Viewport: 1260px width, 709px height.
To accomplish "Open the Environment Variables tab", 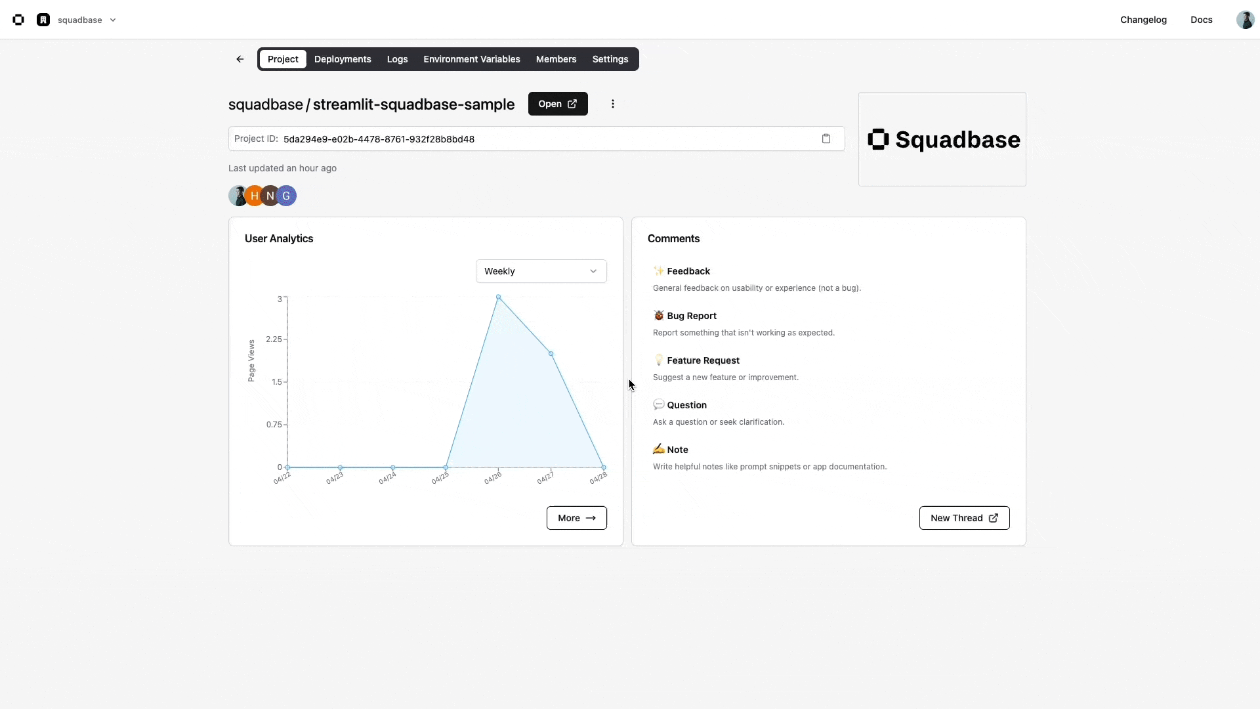I will [471, 59].
